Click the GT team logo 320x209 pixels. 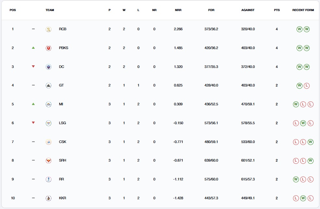(x=48, y=85)
